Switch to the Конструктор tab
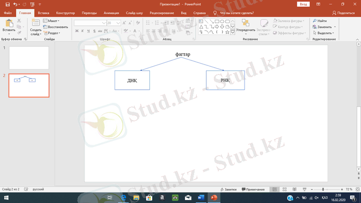Viewport: 361px width, 203px height. [65, 13]
